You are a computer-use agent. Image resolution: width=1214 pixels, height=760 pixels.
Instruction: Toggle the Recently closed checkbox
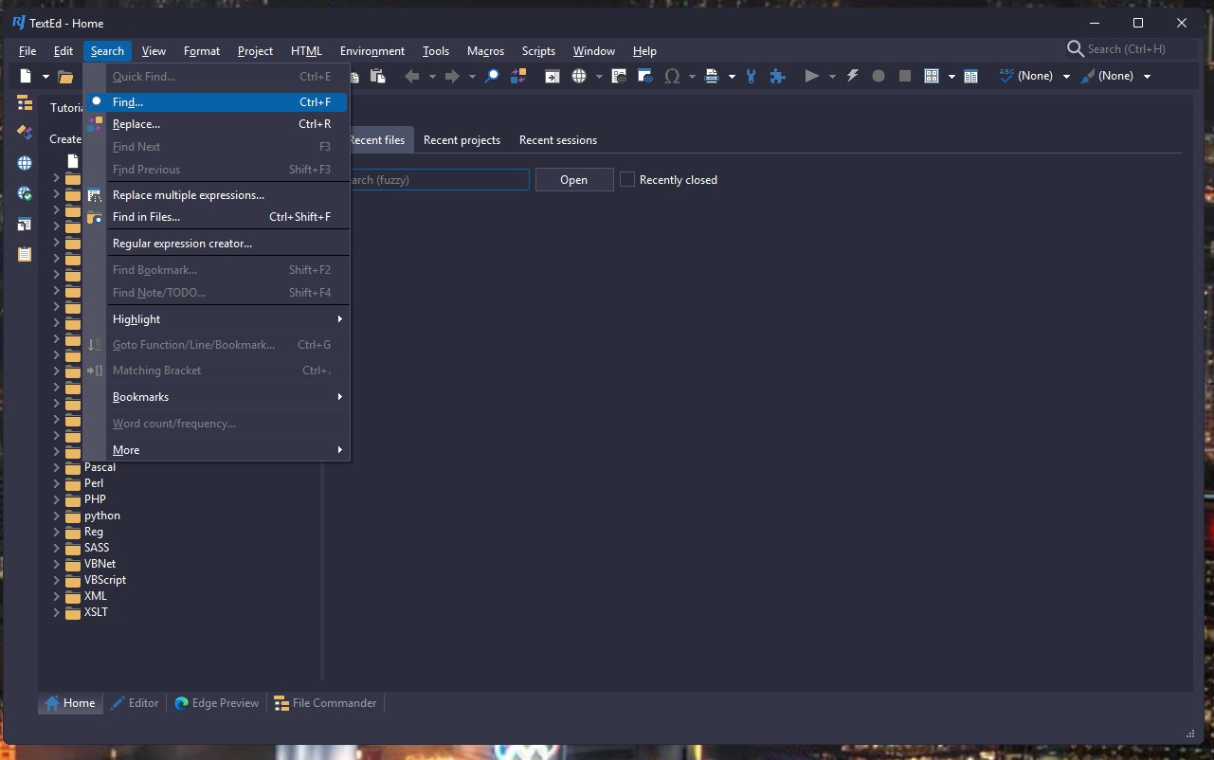[627, 180]
